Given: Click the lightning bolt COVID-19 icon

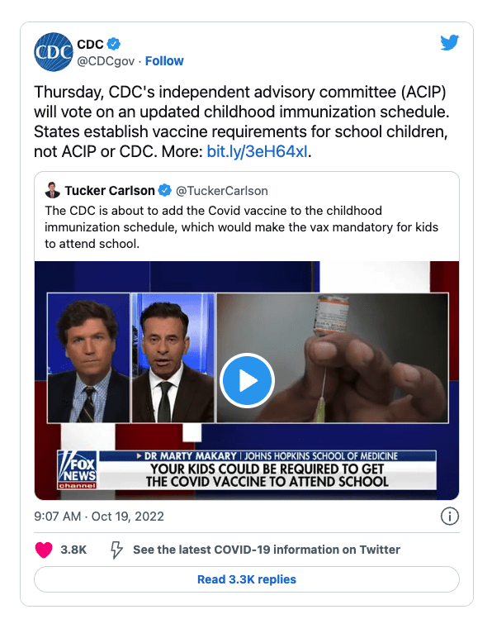Looking at the screenshot, I should (x=116, y=550).
